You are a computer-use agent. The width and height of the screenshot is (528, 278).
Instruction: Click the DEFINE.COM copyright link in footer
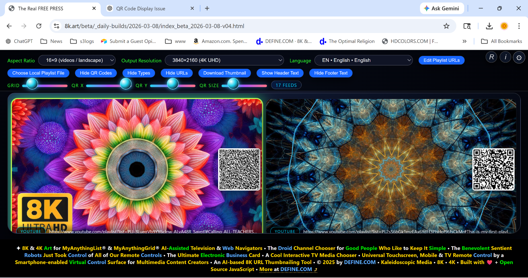[360, 262]
